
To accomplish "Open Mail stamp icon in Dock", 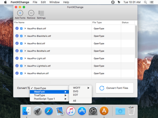I will coord(60,111).
